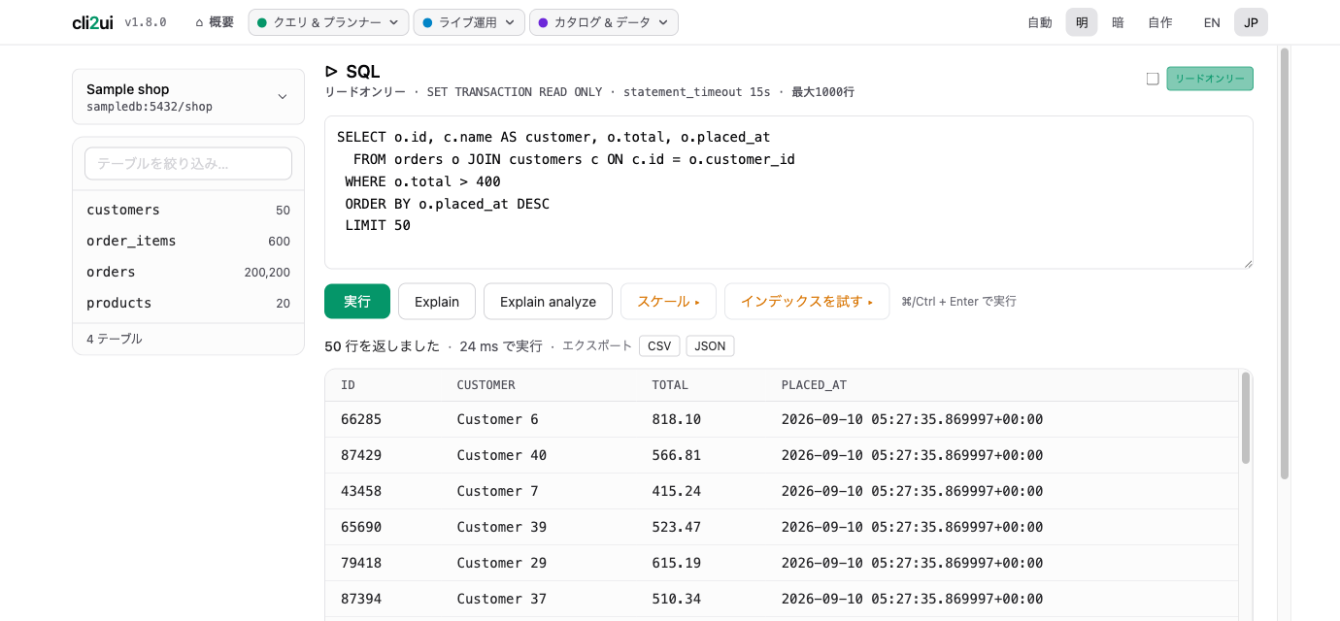The height and width of the screenshot is (621, 1340).
Task: Click the PLACED_AT column header
Action: pos(814,385)
